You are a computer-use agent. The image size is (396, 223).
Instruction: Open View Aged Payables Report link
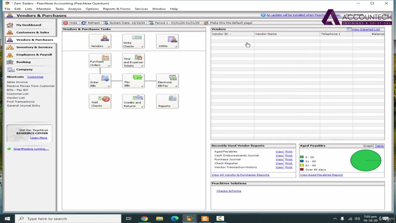click(321, 175)
